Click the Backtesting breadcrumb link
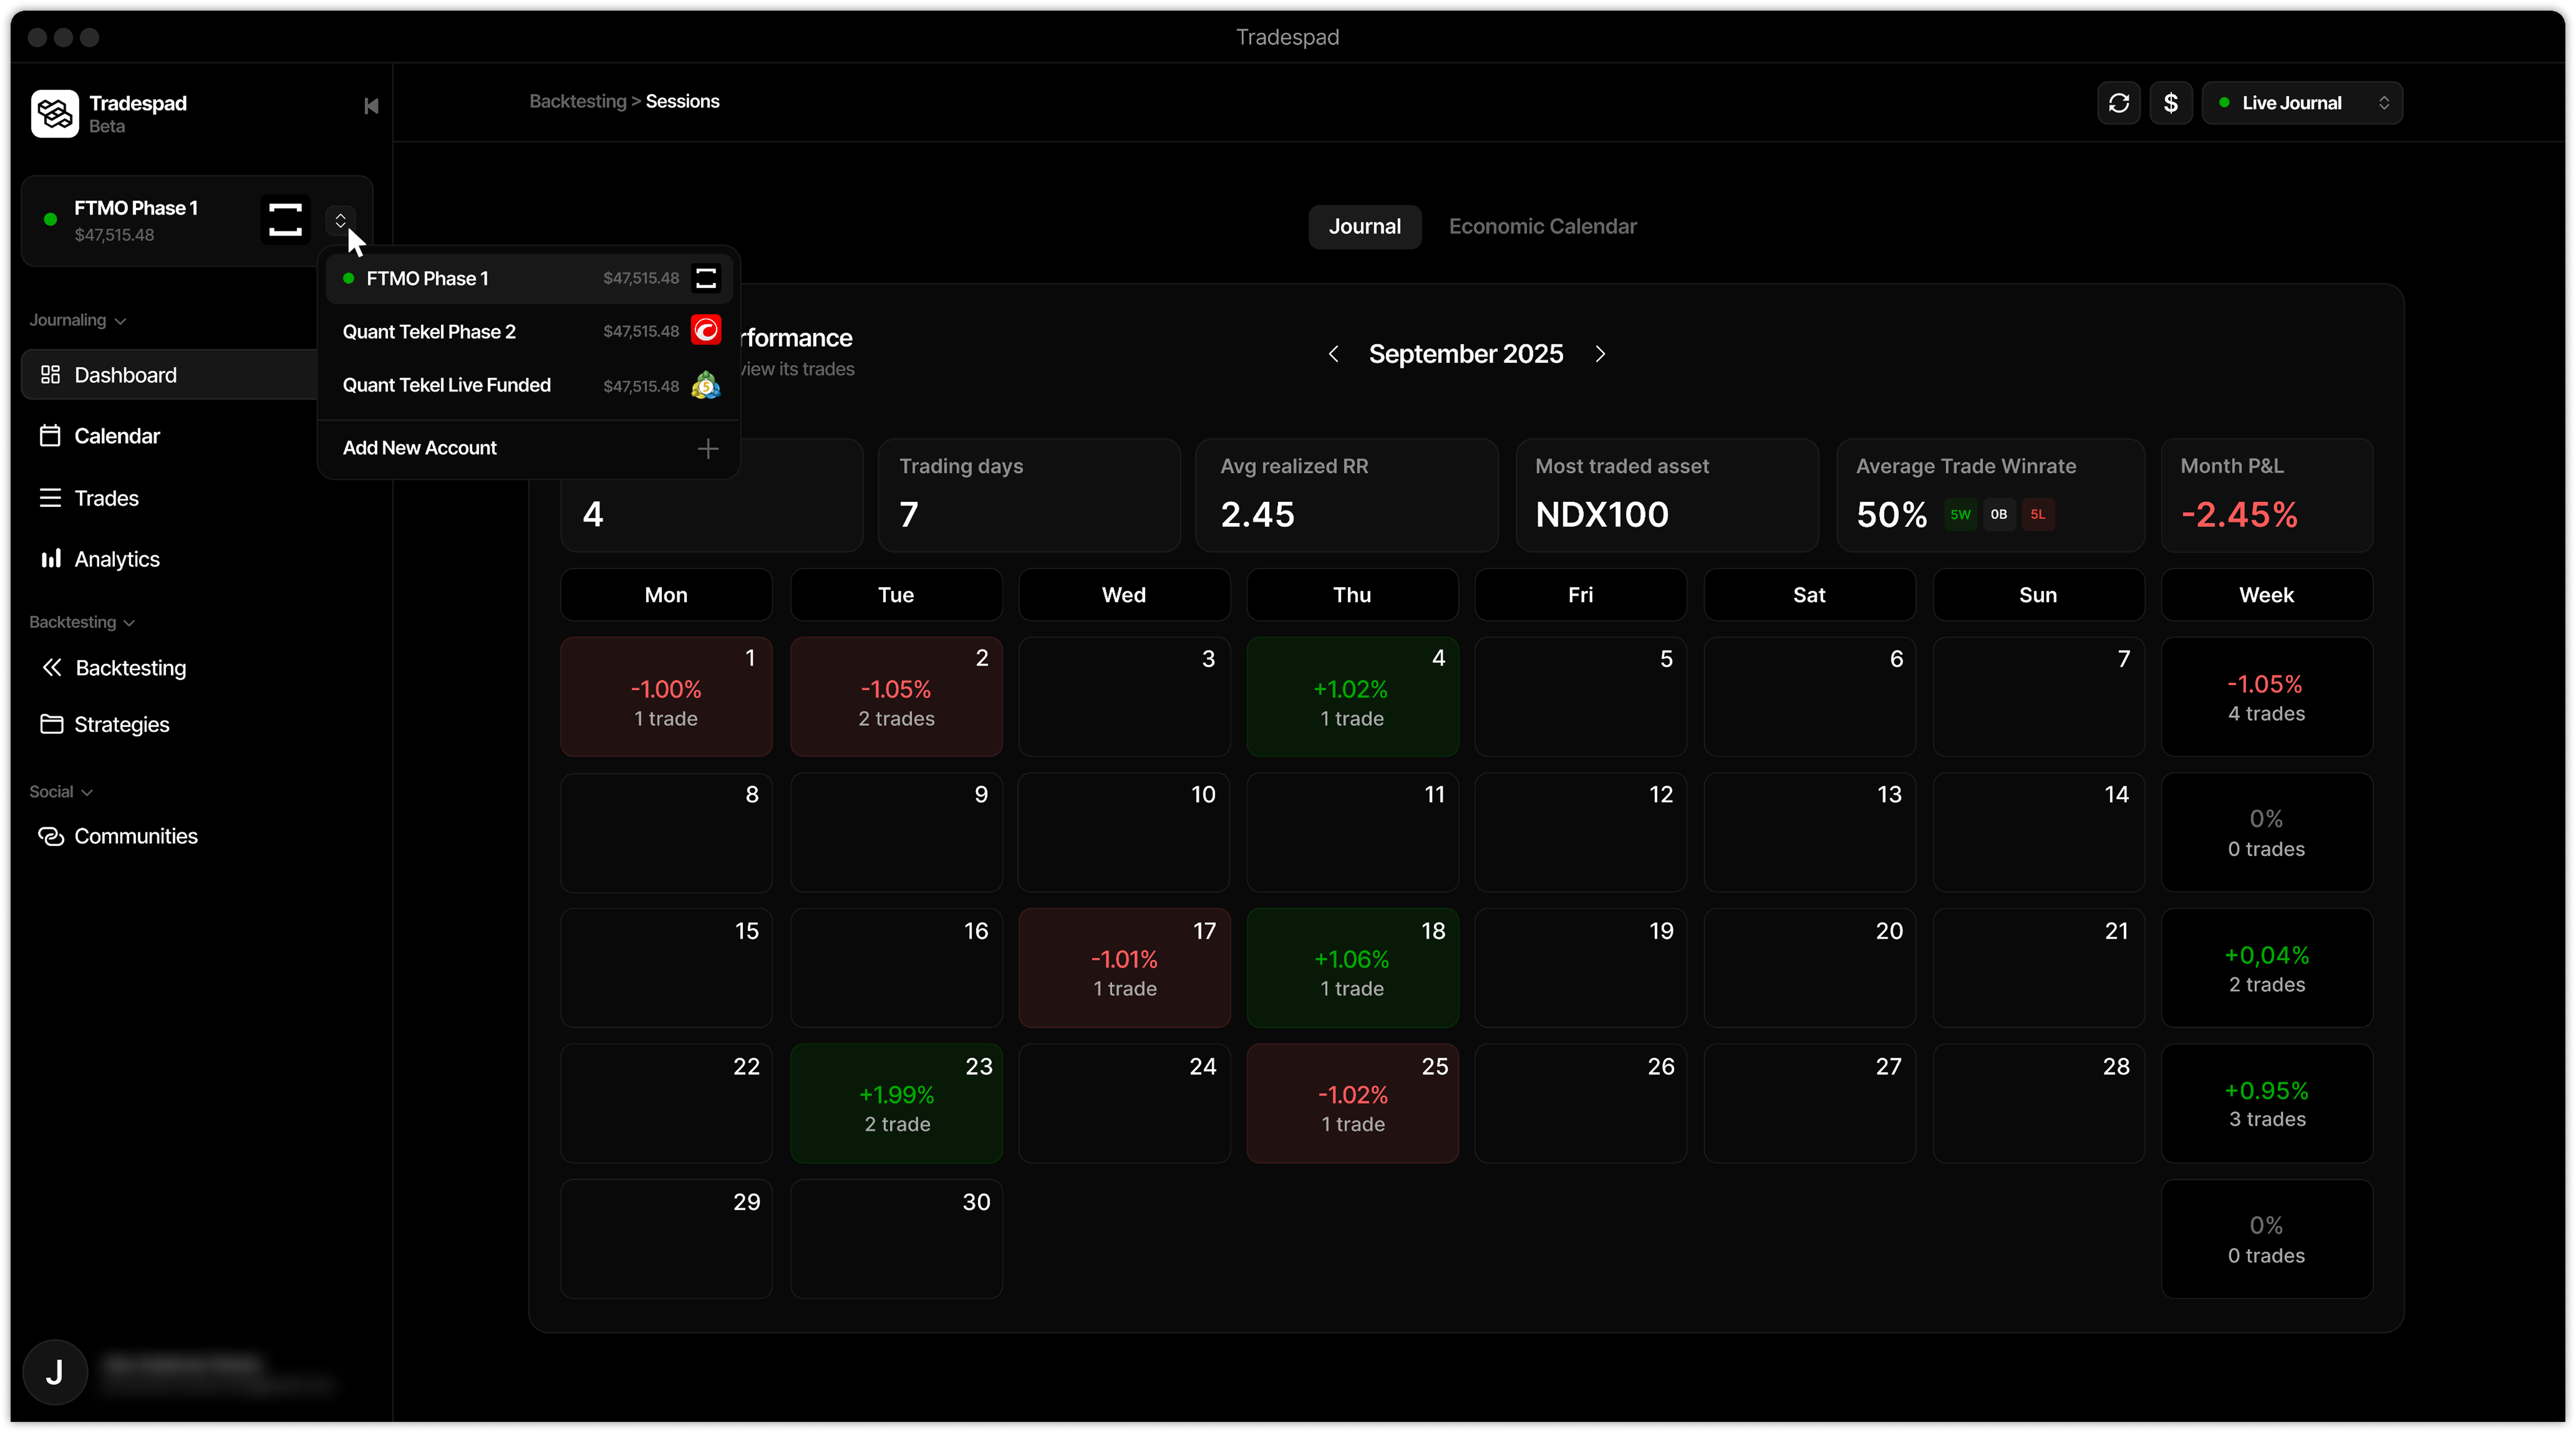 577,101
